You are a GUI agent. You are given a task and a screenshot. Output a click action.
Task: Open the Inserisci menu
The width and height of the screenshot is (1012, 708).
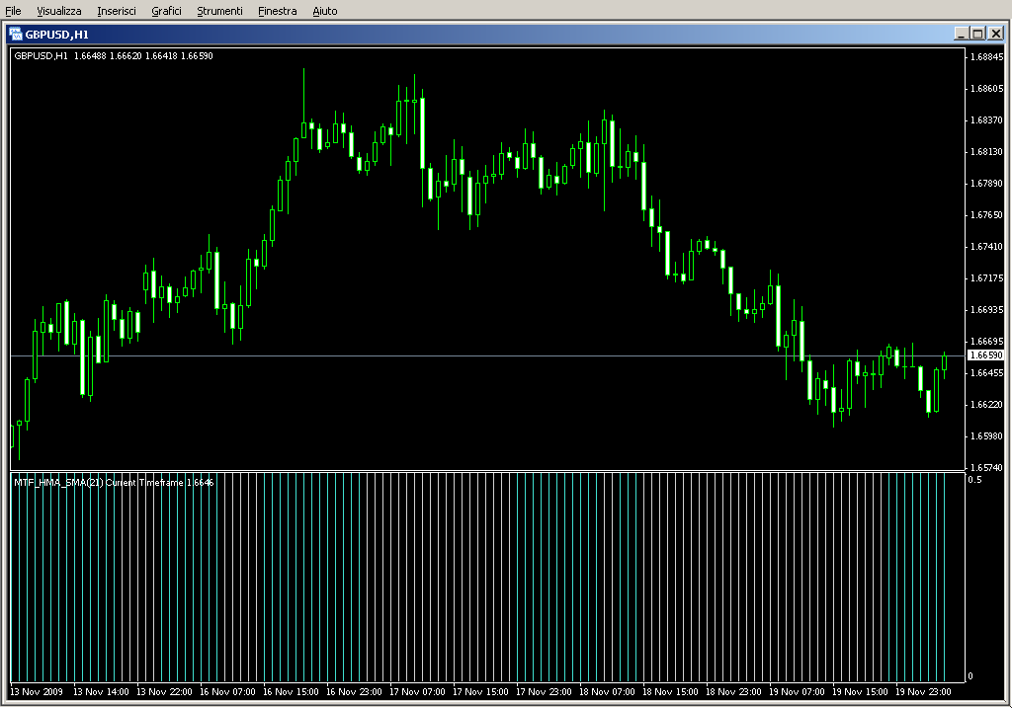[x=117, y=11]
